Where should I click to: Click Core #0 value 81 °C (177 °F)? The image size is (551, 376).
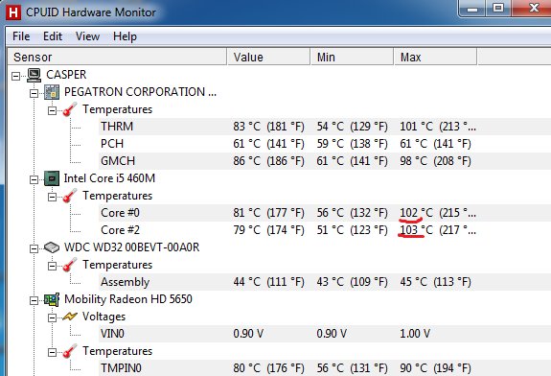click(269, 213)
